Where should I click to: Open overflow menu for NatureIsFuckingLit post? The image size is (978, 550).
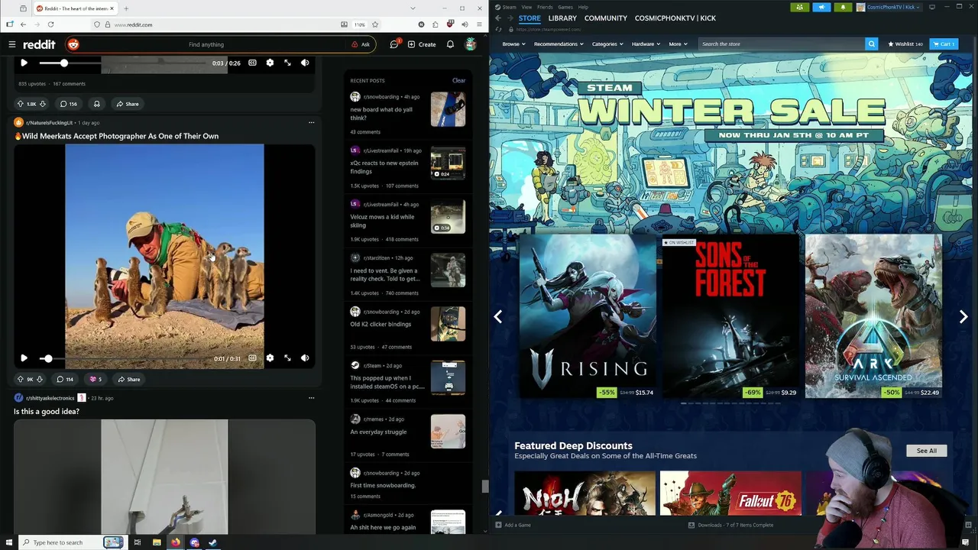311,122
